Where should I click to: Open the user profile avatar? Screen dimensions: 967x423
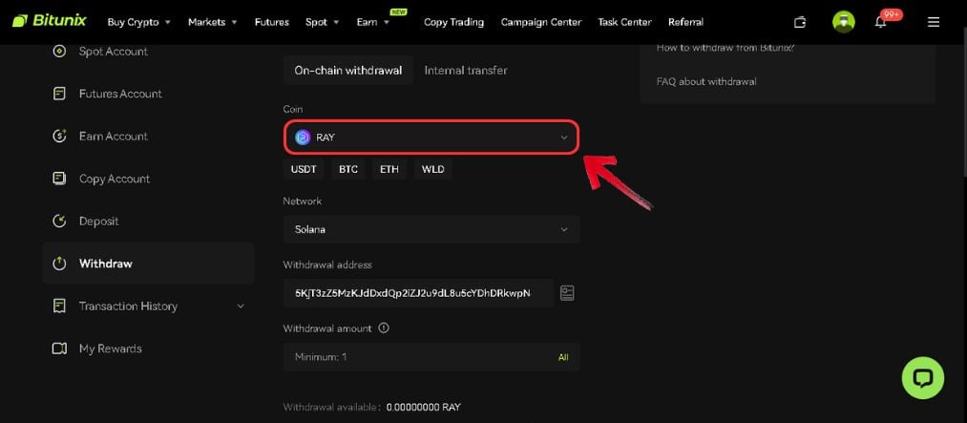[843, 22]
